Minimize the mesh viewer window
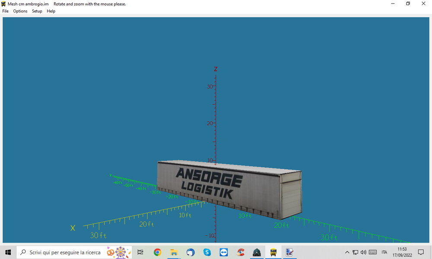 pos(393,3)
